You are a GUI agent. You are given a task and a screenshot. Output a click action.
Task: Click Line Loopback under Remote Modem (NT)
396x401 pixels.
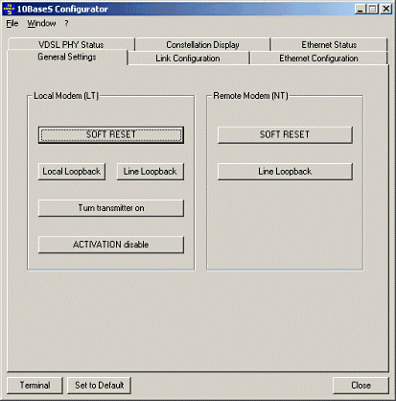pyautogui.click(x=285, y=172)
